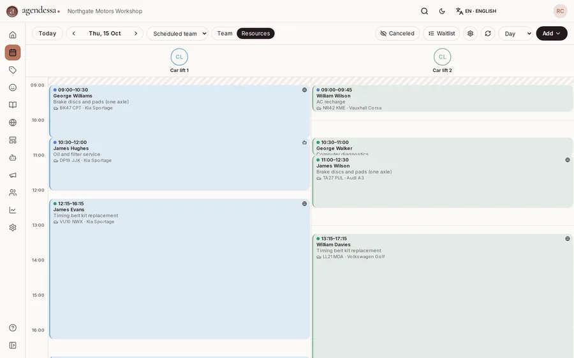Open William Wilson AC recharge appointment
This screenshot has width=574, height=358.
coord(443,99)
